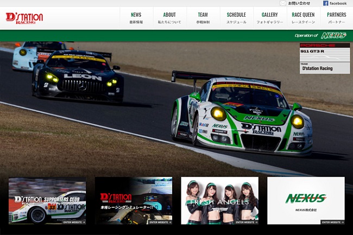Open the Supporters Club banner
This screenshot has width=353, height=235.
coord(47,201)
